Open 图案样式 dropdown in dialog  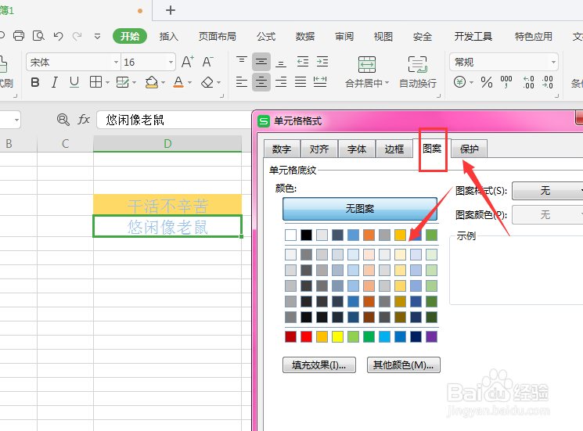click(x=547, y=191)
